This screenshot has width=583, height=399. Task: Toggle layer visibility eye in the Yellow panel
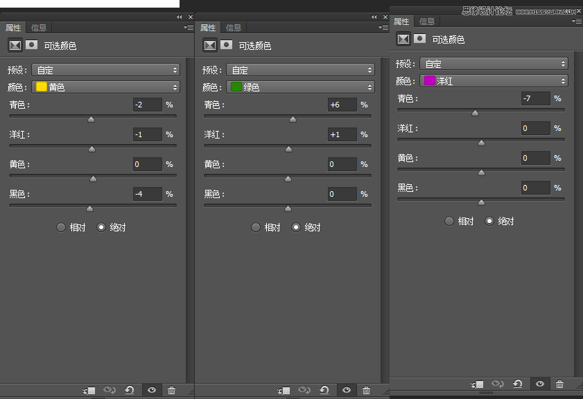151,391
